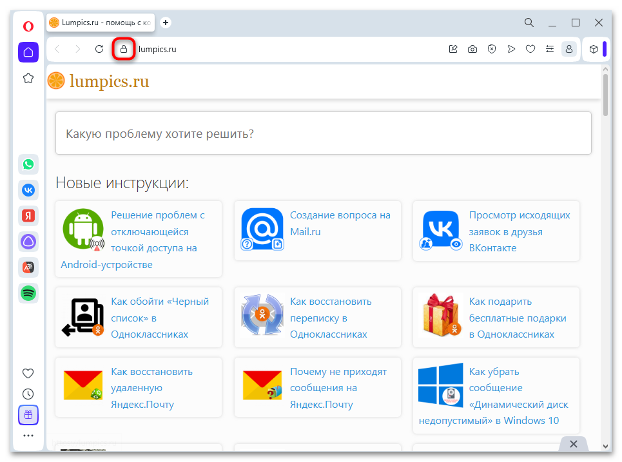Viewport: 622px width, 462px height.
Task: Focus the 'Какую проблему хотите решить?' search field
Action: pos(324,133)
